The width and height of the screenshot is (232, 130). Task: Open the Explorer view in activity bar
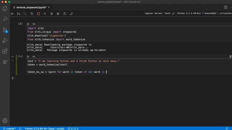tap(5, 9)
